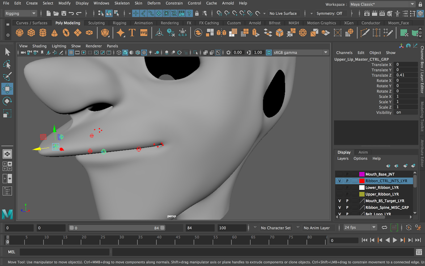Click the polygon sphere shelf icon

(19, 33)
